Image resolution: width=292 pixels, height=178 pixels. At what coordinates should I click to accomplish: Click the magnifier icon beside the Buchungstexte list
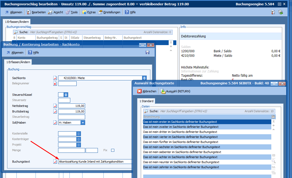[x=273, y=161]
